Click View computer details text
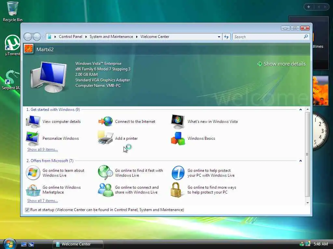Image resolution: width=333 pixels, height=249 pixels. [61, 122]
